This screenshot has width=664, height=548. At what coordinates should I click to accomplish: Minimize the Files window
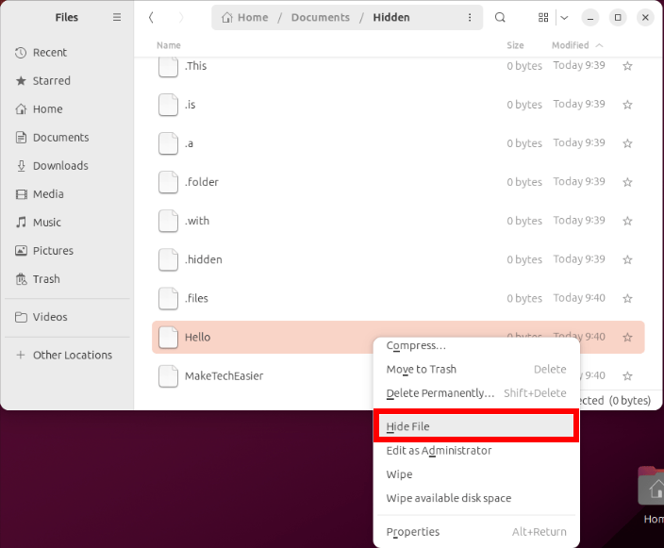(589, 17)
